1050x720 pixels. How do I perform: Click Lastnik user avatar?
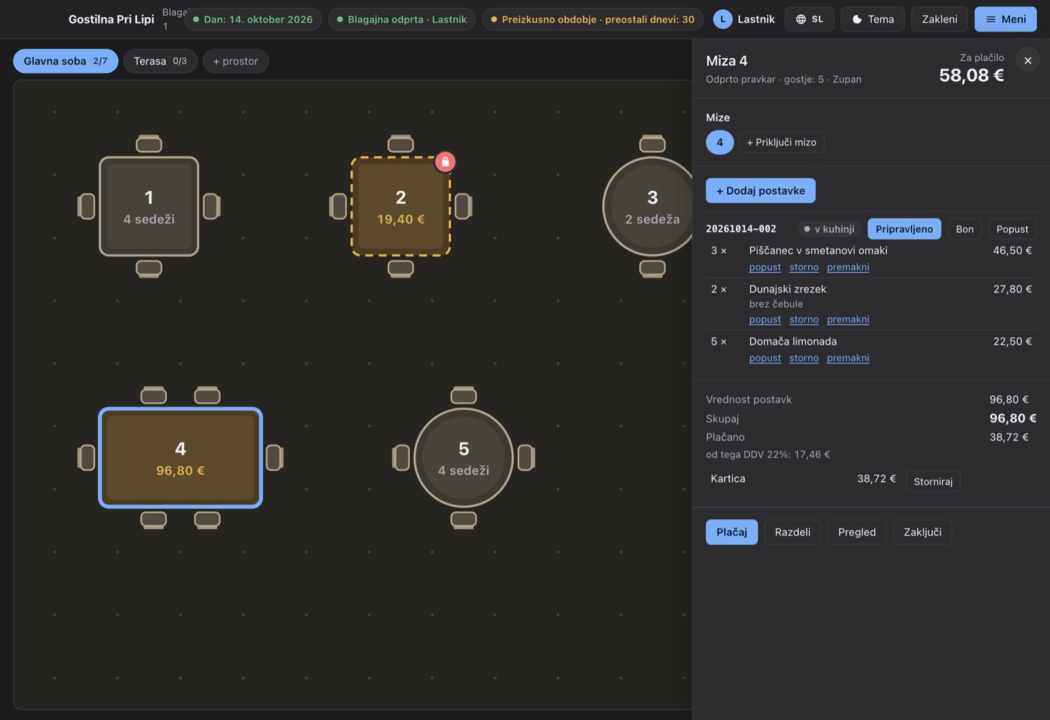pos(723,19)
